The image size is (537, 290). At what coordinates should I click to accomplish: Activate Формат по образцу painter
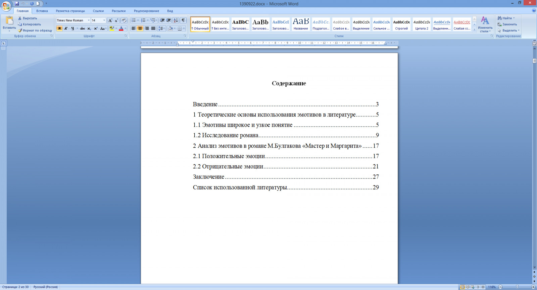coord(35,30)
